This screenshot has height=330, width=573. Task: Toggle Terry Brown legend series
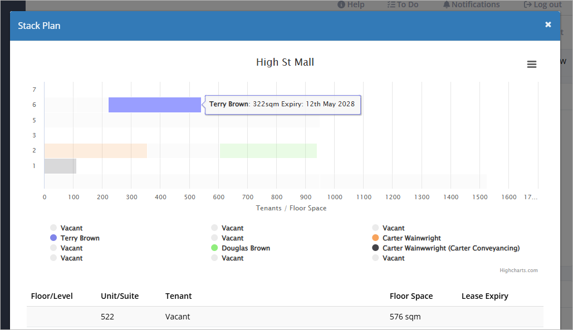tap(75, 238)
